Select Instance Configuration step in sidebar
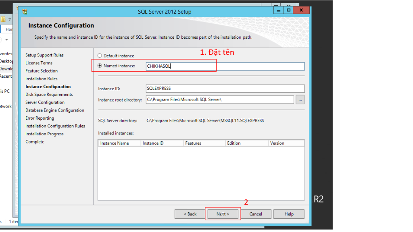 [x=48, y=87]
